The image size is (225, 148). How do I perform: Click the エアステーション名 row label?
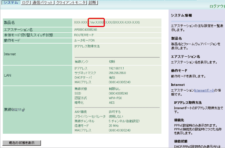[x=18, y=30]
